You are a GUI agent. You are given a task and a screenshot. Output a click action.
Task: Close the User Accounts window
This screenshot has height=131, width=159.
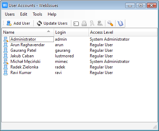152,6
